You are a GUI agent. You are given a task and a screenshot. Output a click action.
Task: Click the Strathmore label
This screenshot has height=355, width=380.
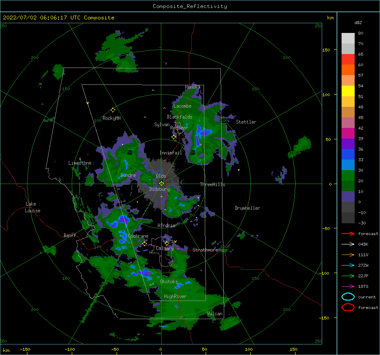(205, 250)
